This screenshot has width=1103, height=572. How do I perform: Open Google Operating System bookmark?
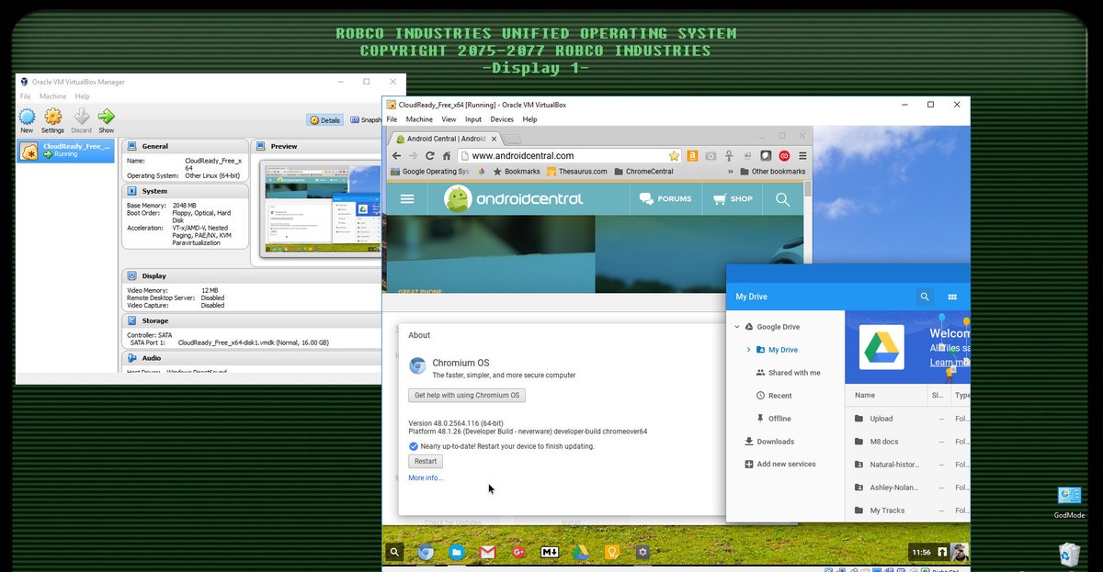429,172
